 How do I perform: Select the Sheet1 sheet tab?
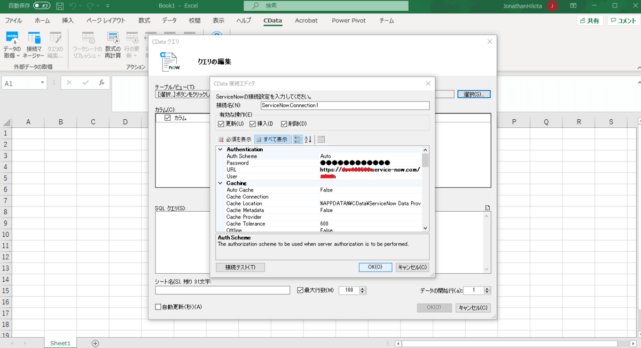[60, 343]
